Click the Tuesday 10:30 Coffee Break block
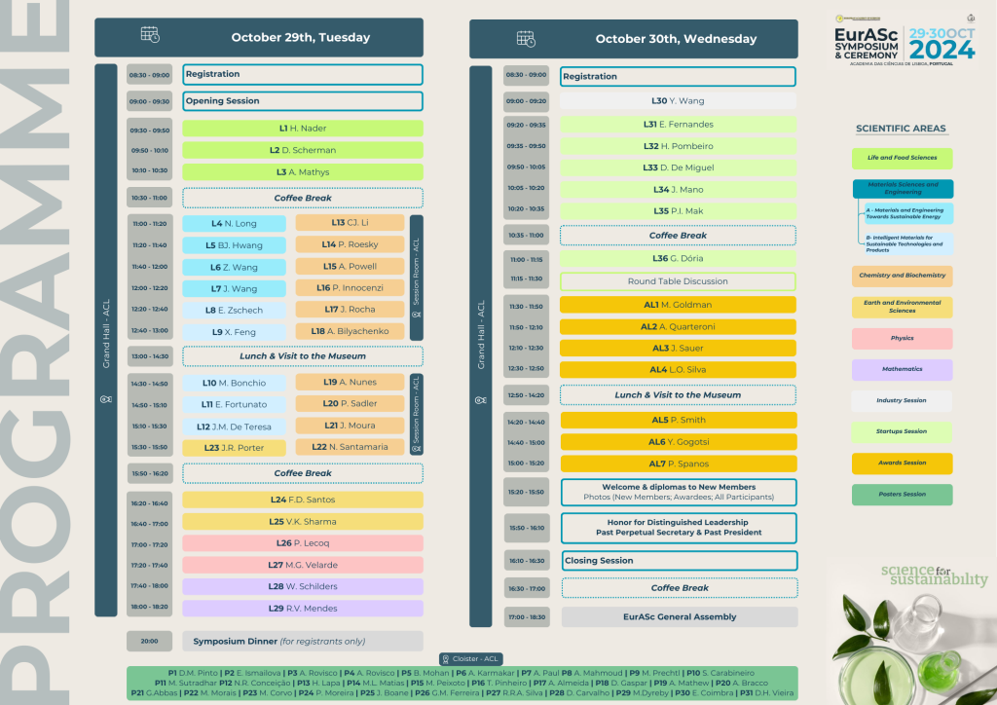 (303, 198)
